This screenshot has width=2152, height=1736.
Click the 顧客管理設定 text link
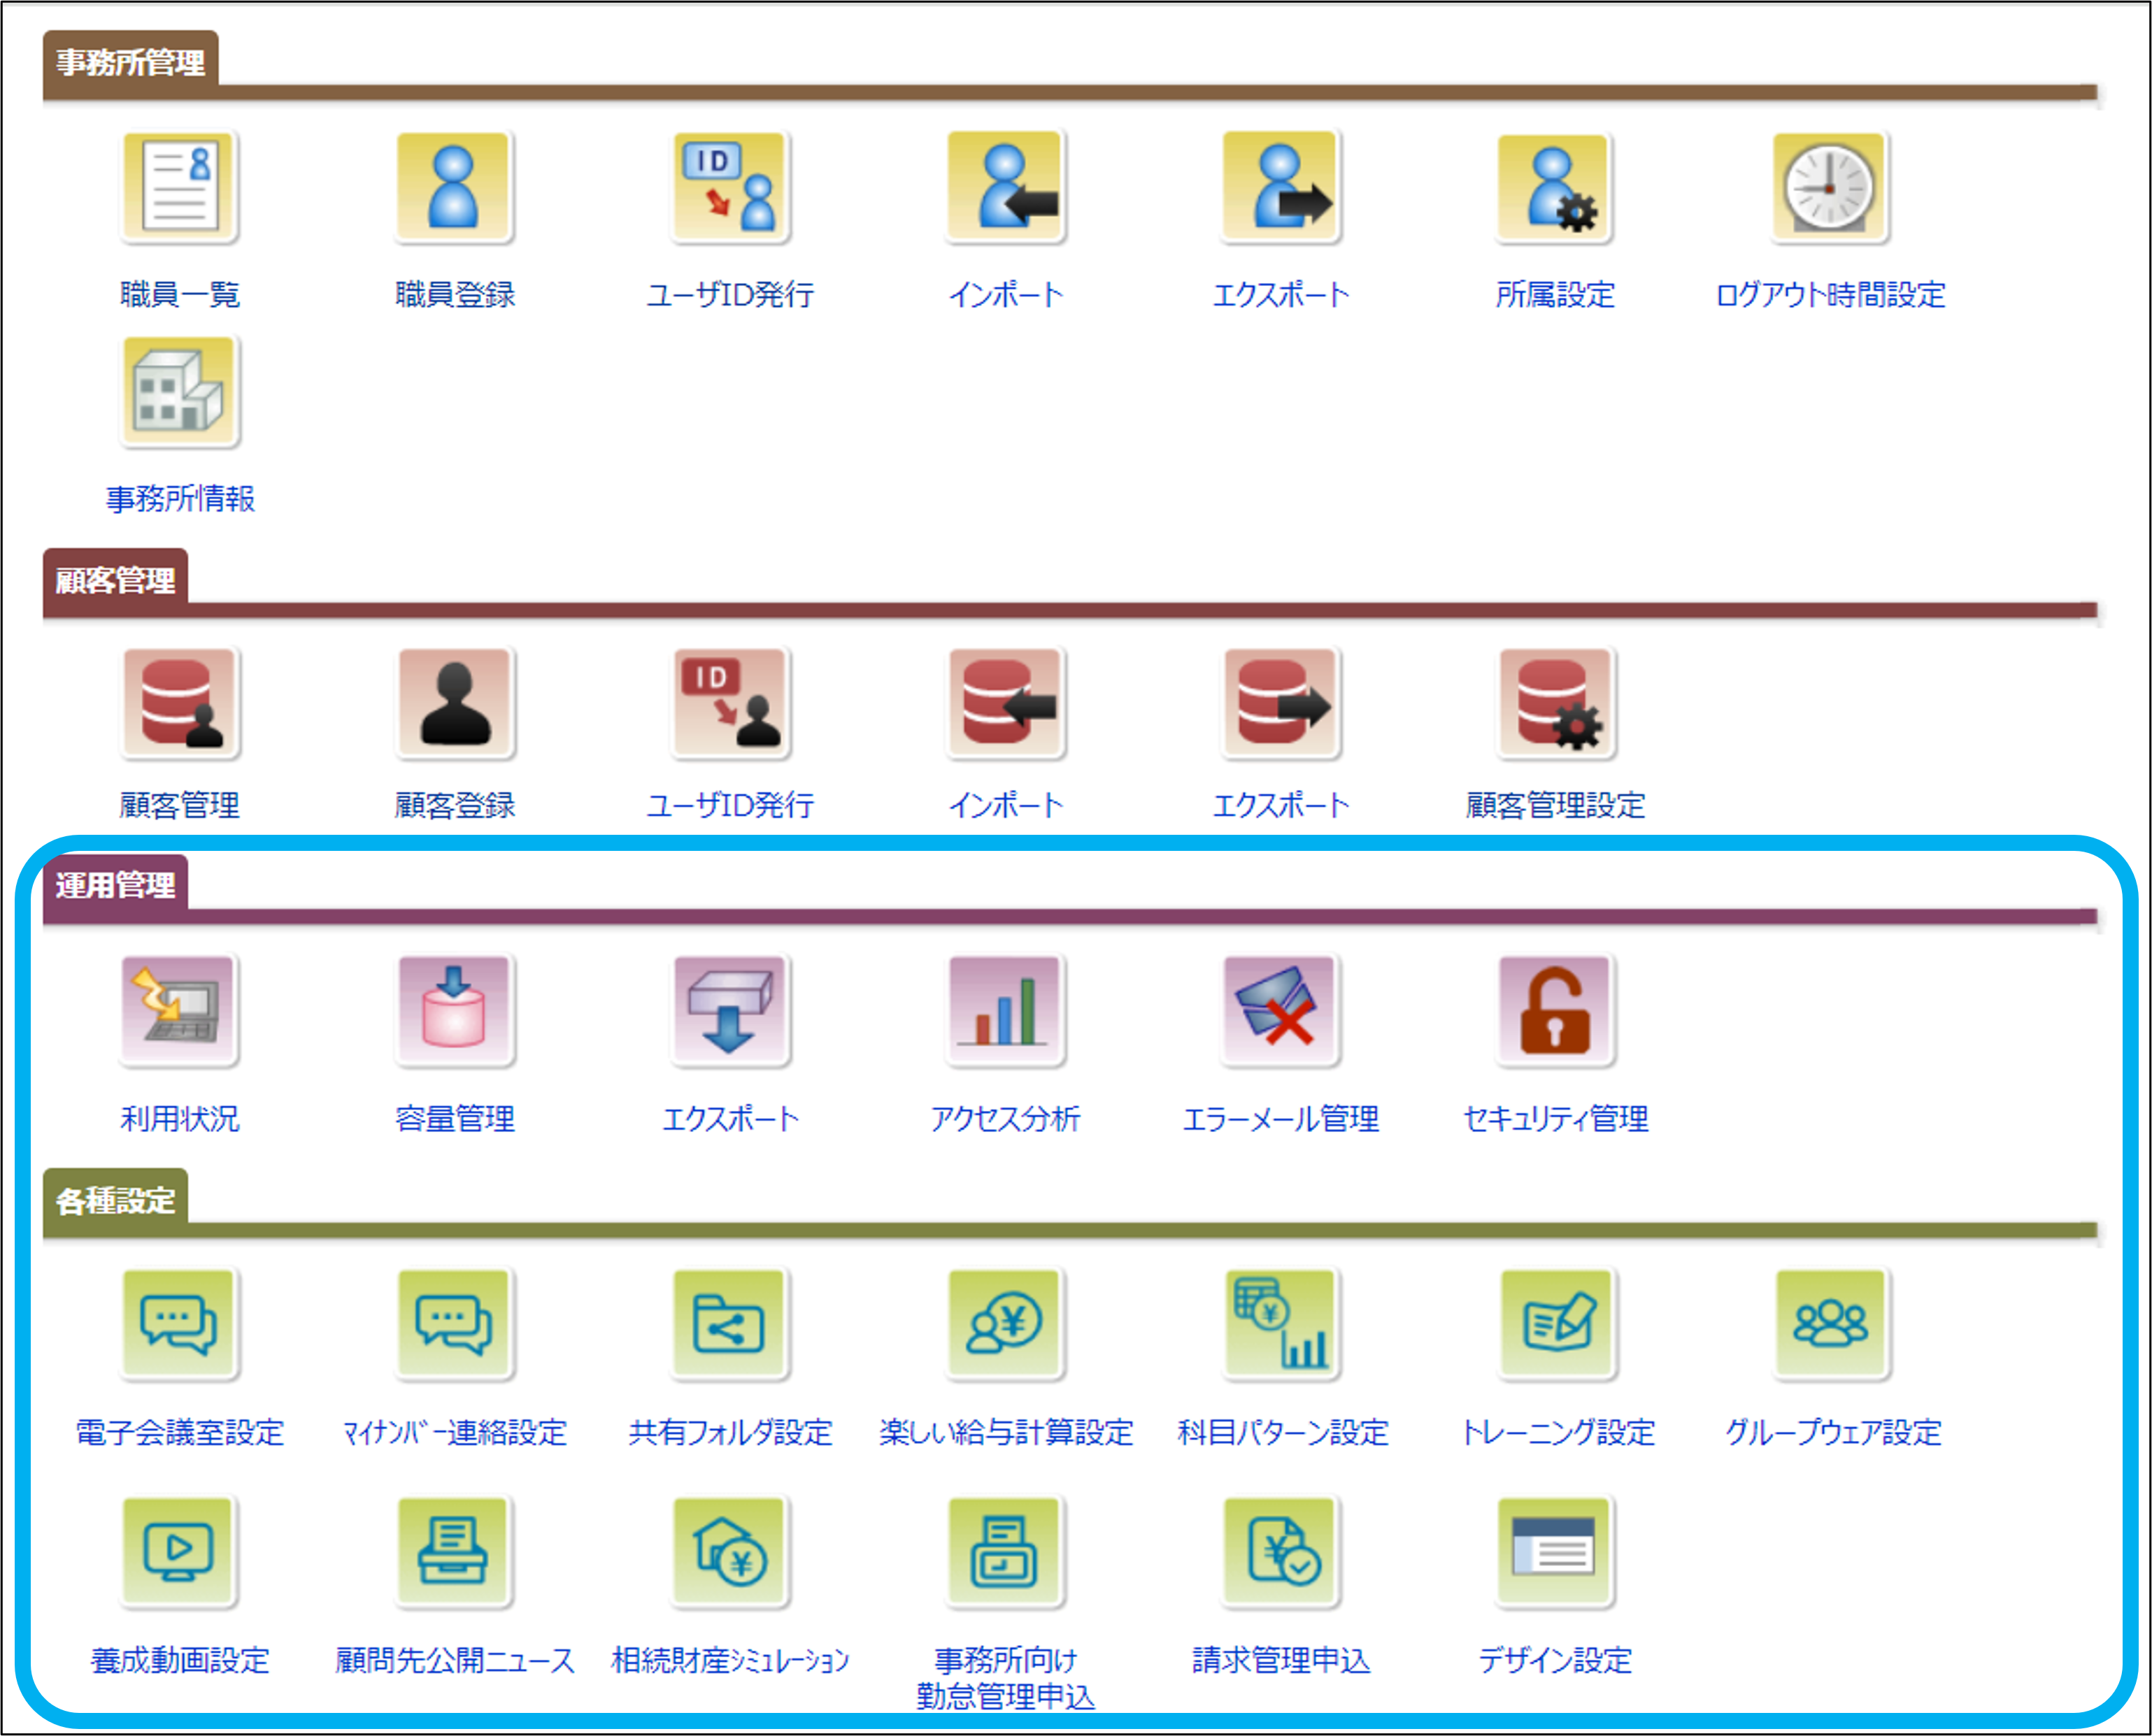click(x=1555, y=805)
